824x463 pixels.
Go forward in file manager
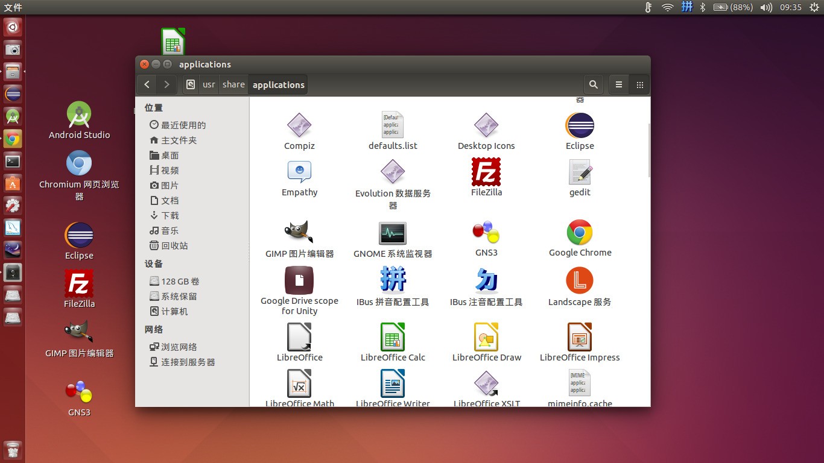166,85
